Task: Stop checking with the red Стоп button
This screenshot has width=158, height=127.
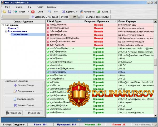Action: (37, 12)
